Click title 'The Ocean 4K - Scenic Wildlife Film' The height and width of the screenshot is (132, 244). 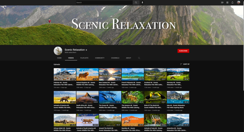[x=108, y=107]
